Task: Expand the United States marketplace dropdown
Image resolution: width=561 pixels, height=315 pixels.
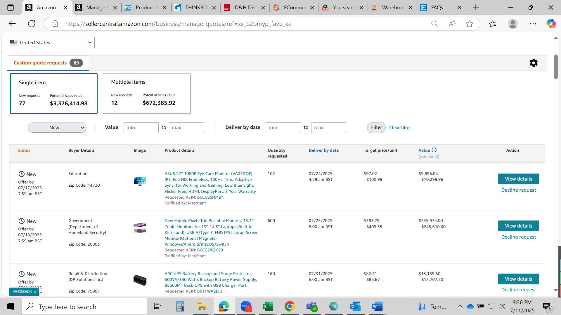Action: [x=51, y=43]
